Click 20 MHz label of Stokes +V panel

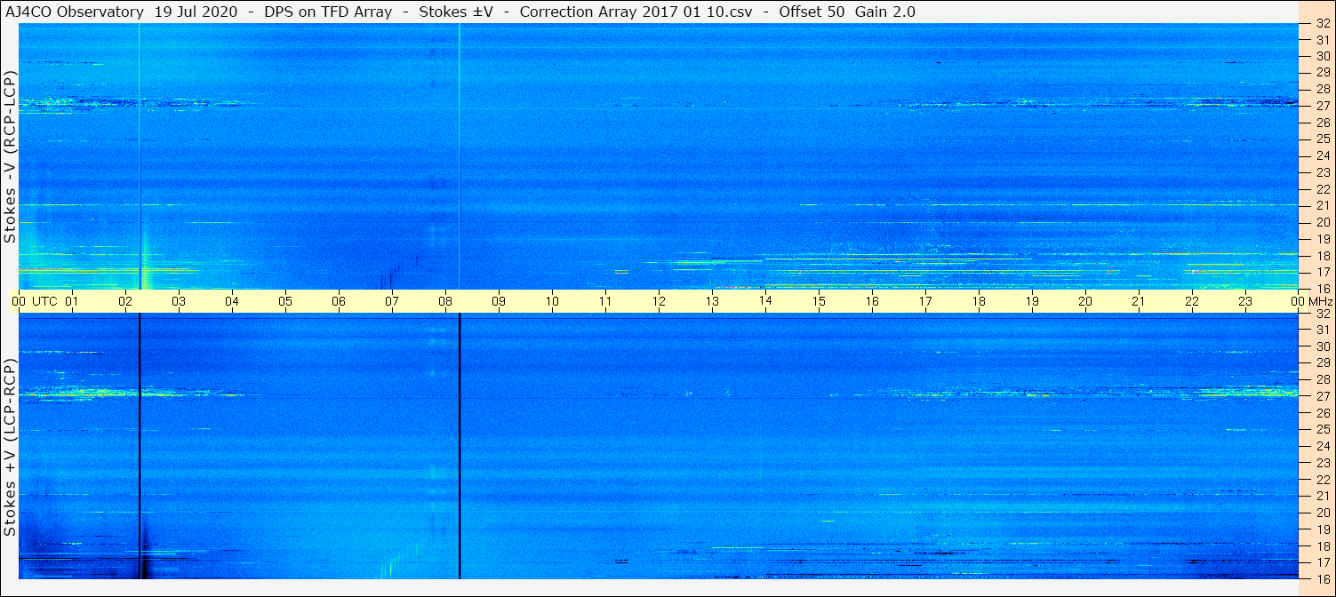[x=1322, y=513]
